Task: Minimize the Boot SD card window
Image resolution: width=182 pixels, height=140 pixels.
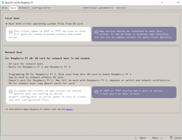Action: pos(162,2)
